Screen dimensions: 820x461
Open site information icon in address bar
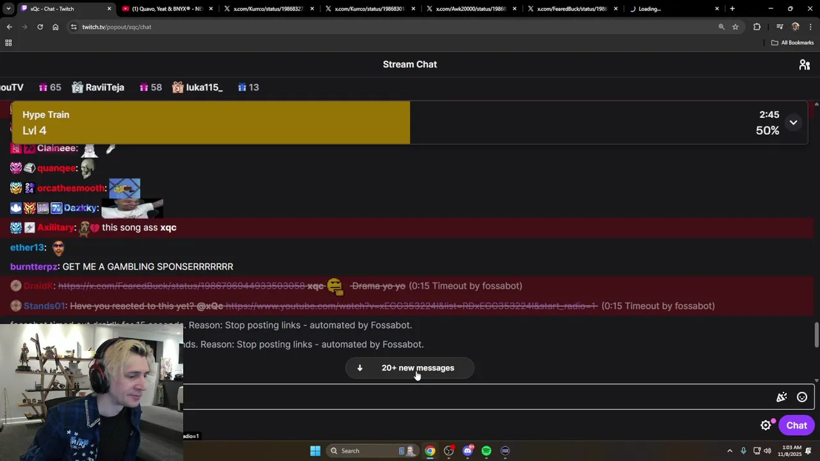pyautogui.click(x=74, y=27)
